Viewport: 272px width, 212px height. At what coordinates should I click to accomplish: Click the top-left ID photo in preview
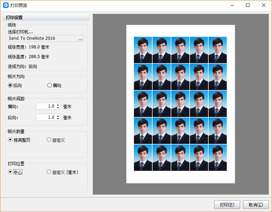[143, 50]
